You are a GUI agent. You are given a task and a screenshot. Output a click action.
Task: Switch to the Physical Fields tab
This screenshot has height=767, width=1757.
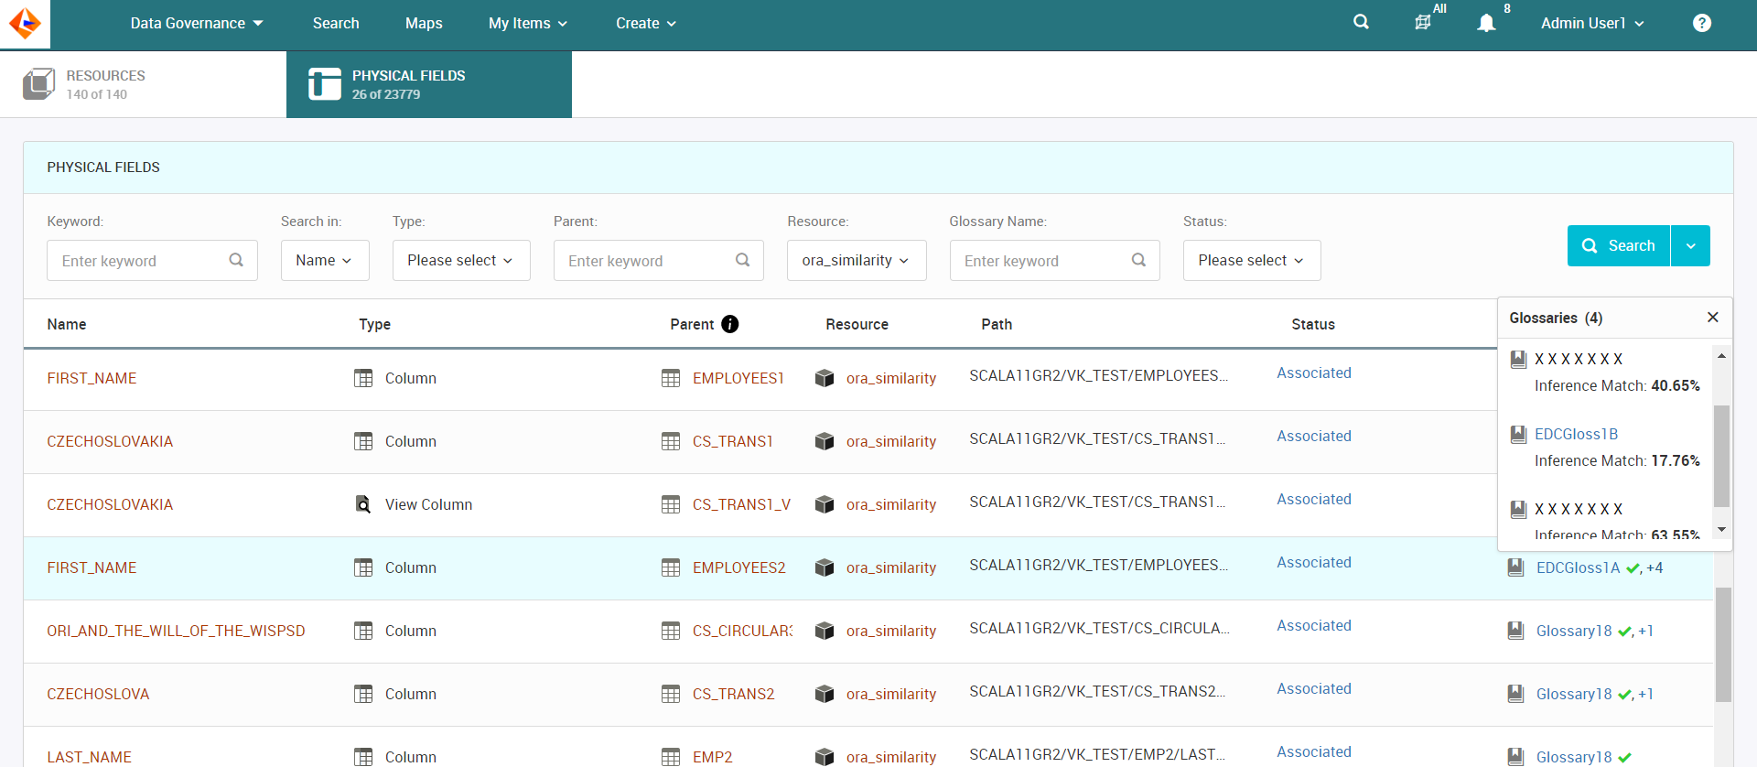[x=429, y=84]
